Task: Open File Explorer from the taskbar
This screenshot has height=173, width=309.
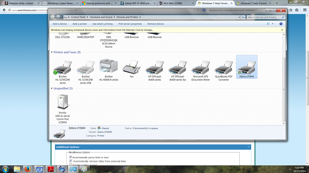Action: [x=17, y=169]
